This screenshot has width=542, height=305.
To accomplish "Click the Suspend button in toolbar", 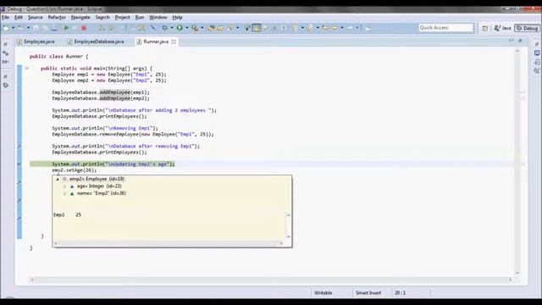I will pyautogui.click(x=75, y=28).
